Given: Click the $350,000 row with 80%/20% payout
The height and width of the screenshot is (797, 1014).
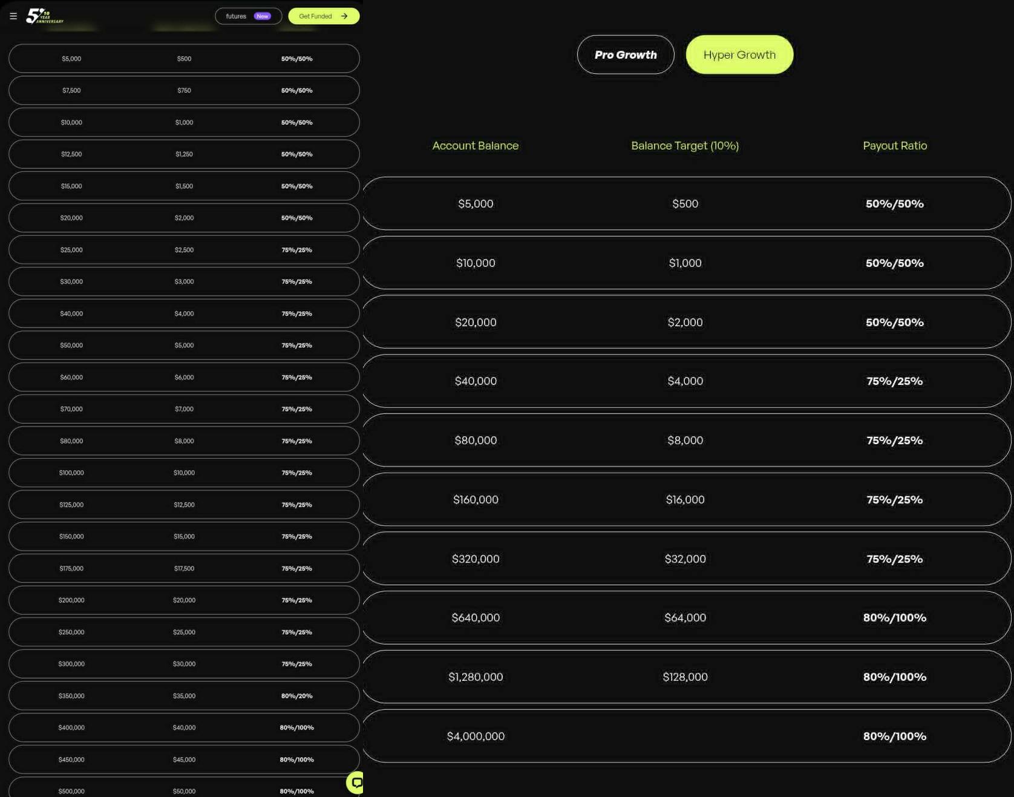Looking at the screenshot, I should [x=184, y=696].
